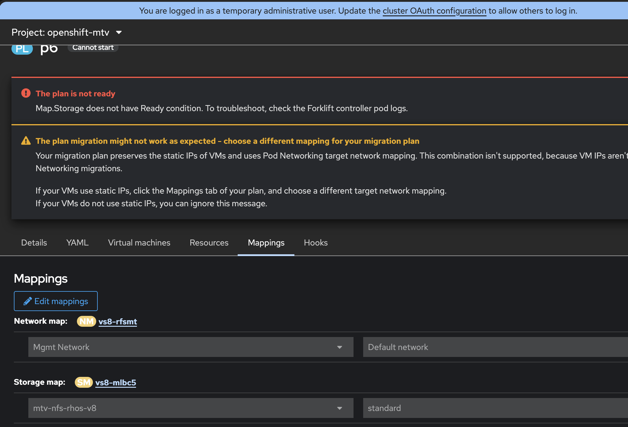This screenshot has height=427, width=628.
Task: Open the Project openshift-mtv dropdown
Action: 67,32
